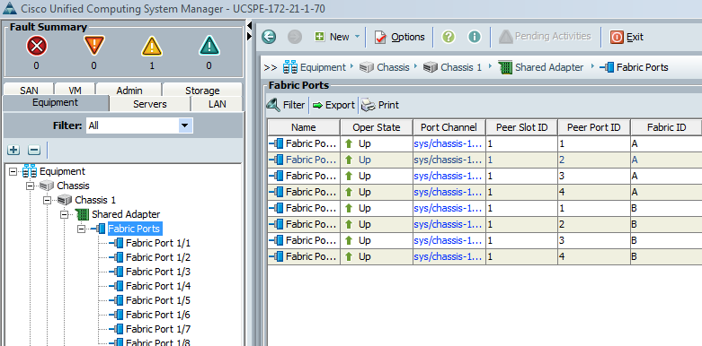This screenshot has width=702, height=346.
Task: Sort by the Peer Slot ID column
Action: point(521,127)
